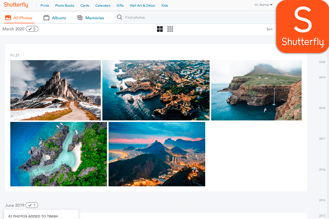Switch to the Memories tab
The height and width of the screenshot is (219, 329).
(x=90, y=18)
